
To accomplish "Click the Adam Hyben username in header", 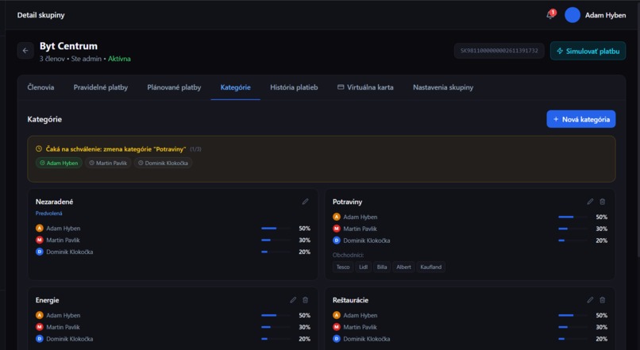I will pos(605,15).
